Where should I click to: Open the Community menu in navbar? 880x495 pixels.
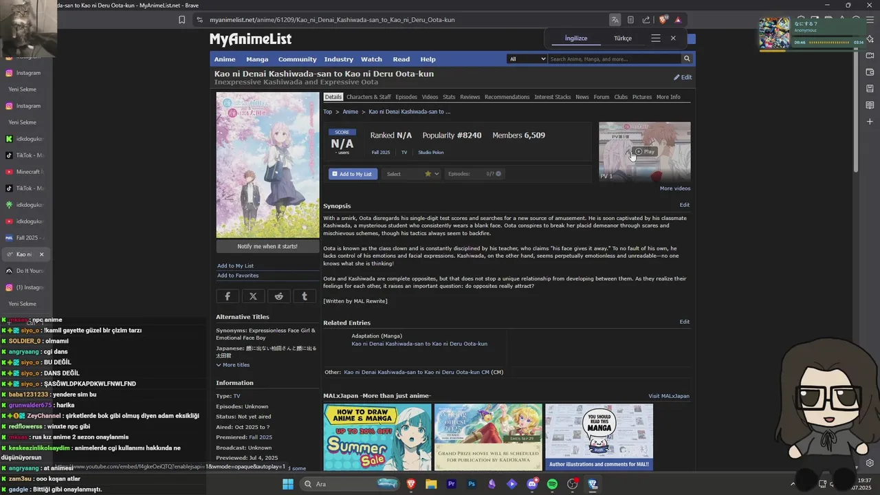point(298,59)
